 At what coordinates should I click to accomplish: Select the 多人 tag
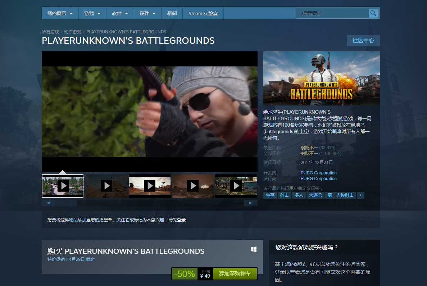[299, 195]
